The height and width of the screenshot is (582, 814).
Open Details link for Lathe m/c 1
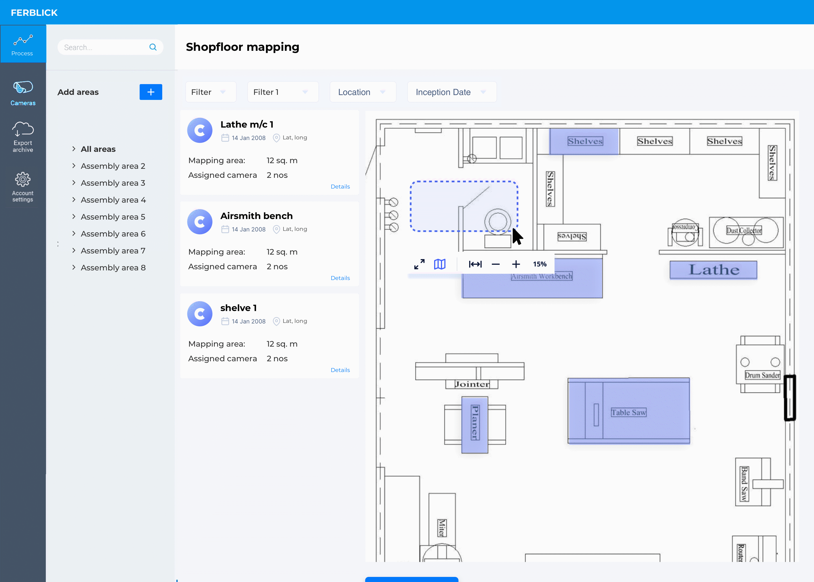[x=340, y=186]
